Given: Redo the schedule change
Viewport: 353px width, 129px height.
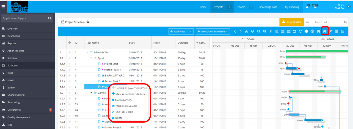Looking at the screenshot, I should 300,31.
